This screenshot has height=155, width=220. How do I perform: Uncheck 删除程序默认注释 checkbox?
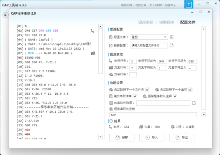pyautogui.click(x=175, y=96)
